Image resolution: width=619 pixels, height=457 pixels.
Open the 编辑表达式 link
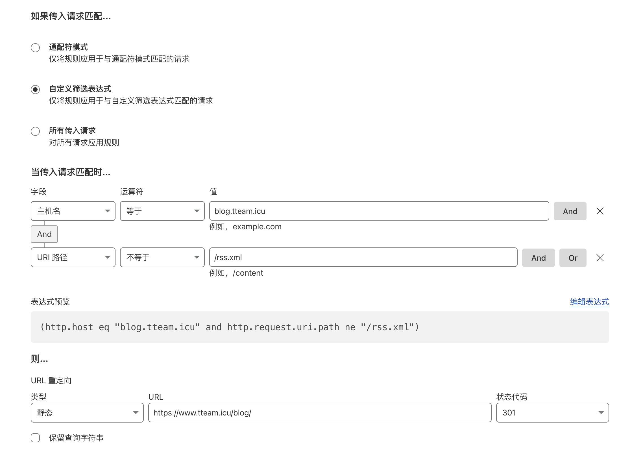coord(589,302)
